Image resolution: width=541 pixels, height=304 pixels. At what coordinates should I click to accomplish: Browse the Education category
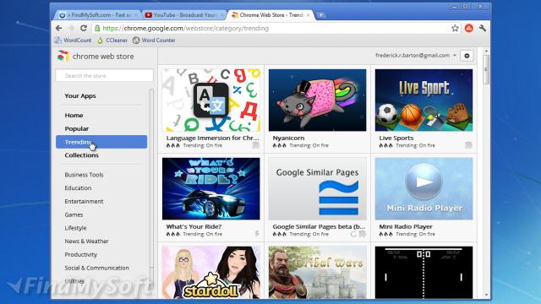point(78,187)
